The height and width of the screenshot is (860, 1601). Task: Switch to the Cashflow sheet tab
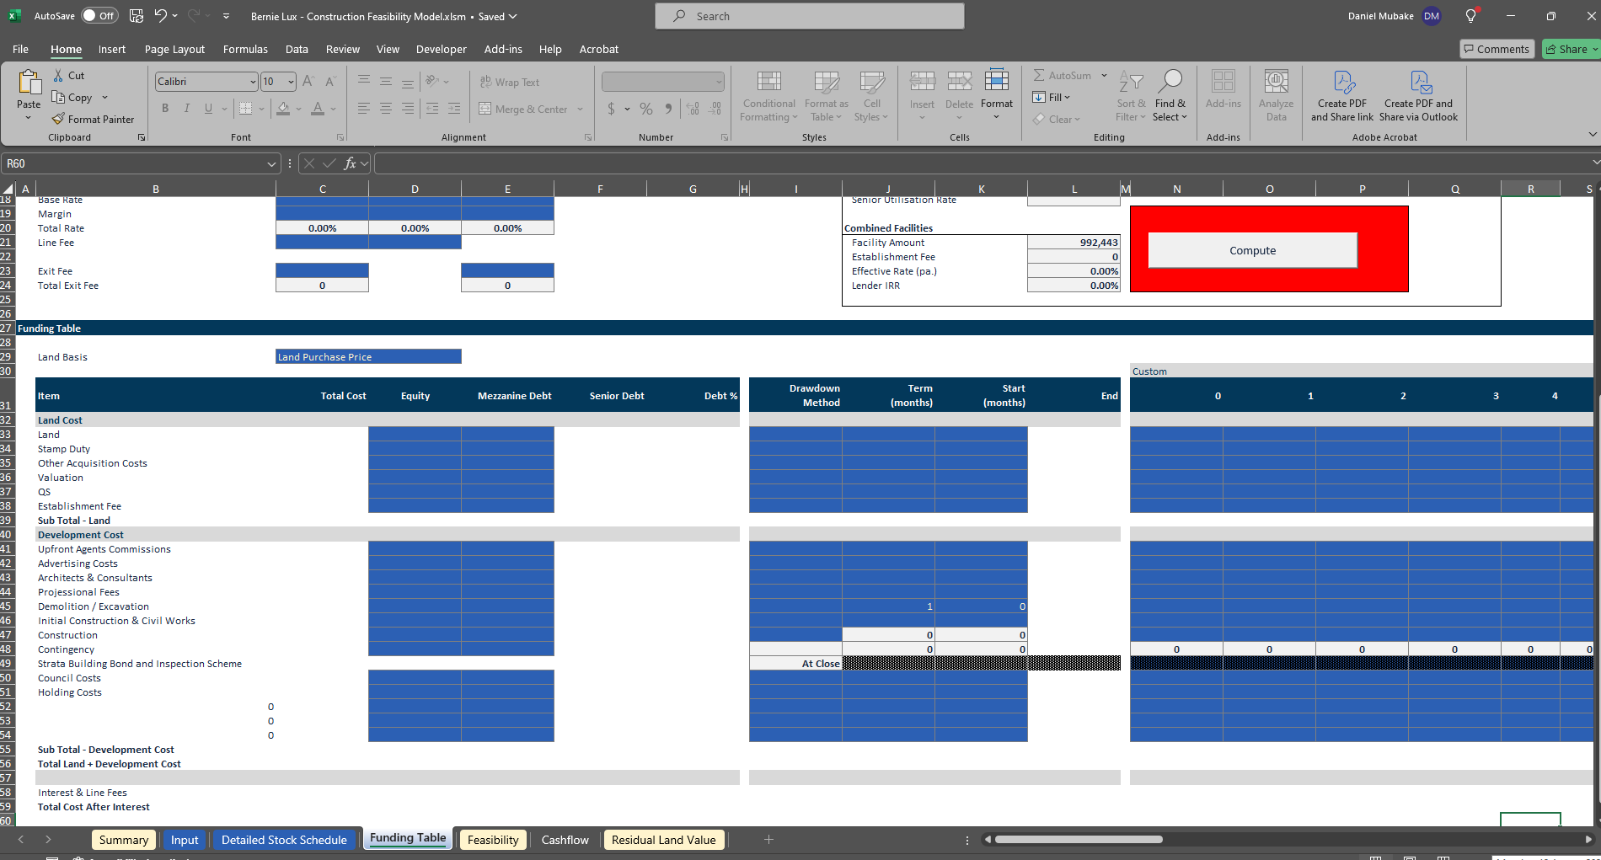pyautogui.click(x=565, y=840)
